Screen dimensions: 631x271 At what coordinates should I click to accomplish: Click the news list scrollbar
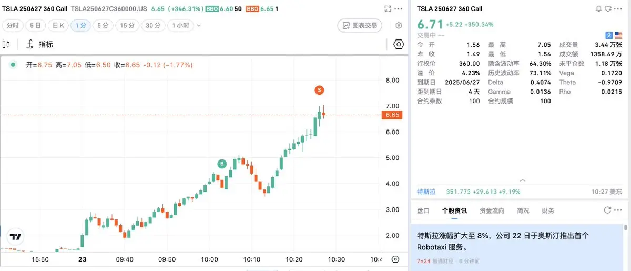click(x=626, y=228)
